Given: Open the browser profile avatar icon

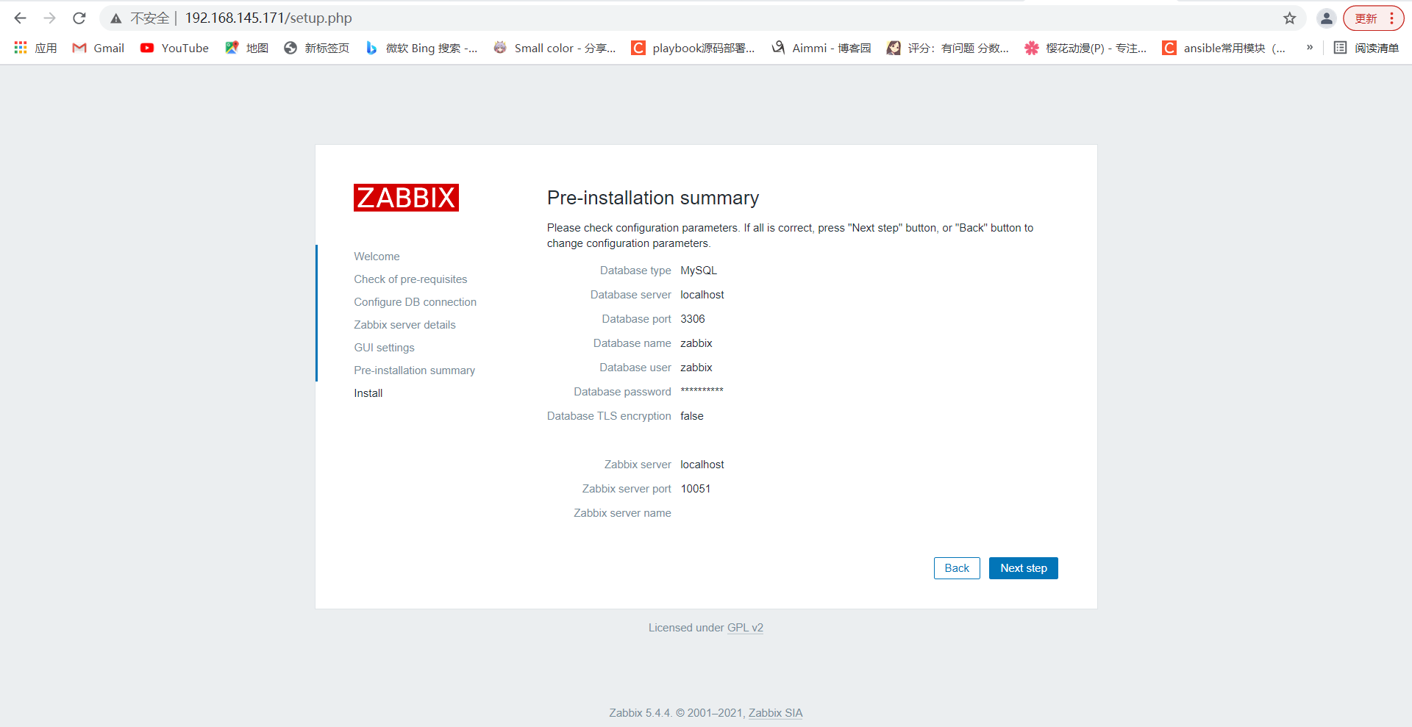Looking at the screenshot, I should point(1327,18).
